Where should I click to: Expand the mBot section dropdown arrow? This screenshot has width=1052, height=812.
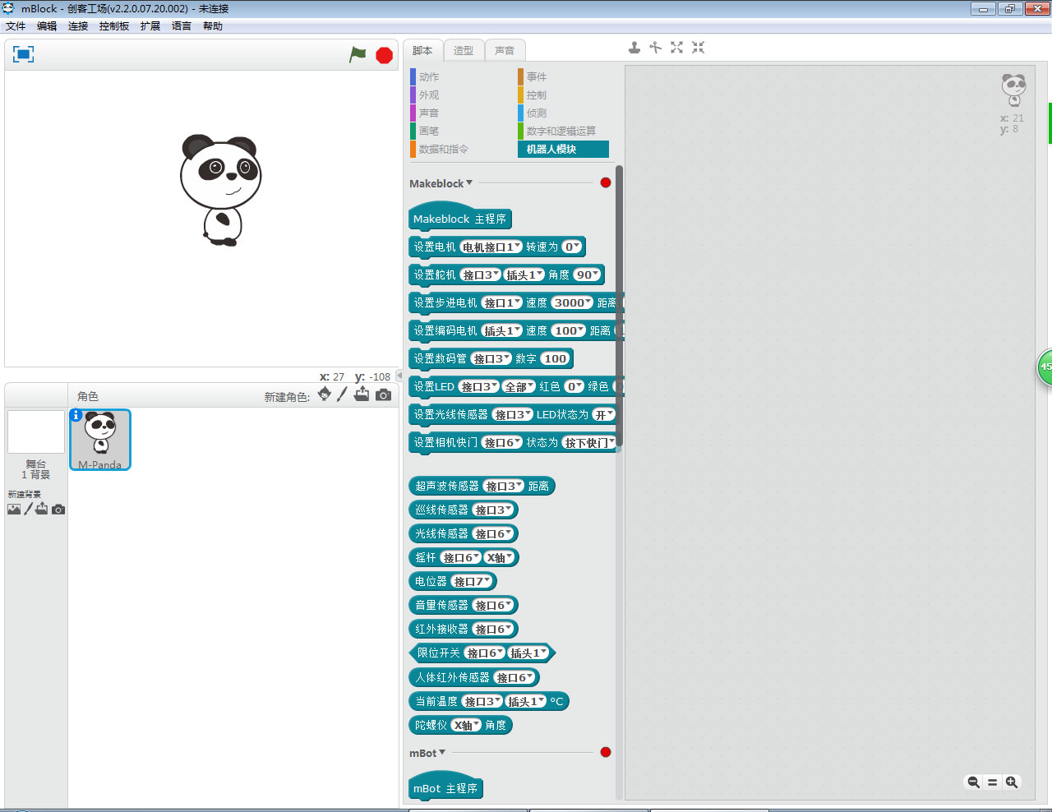point(442,752)
